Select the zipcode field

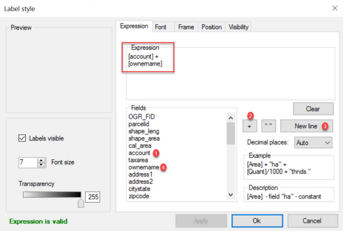(x=139, y=196)
